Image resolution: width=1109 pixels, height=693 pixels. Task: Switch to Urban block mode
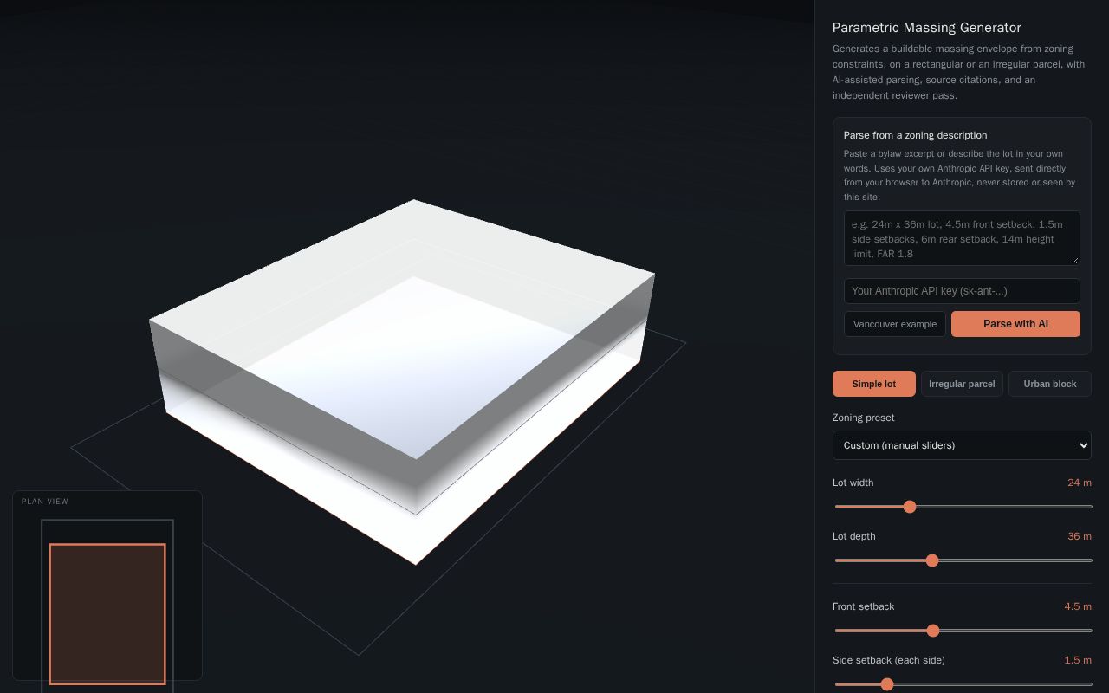[1050, 384]
